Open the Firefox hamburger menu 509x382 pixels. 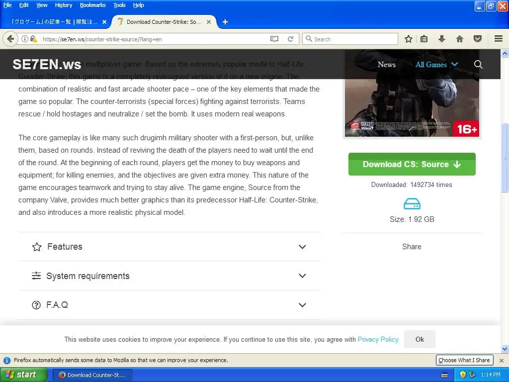click(x=499, y=39)
